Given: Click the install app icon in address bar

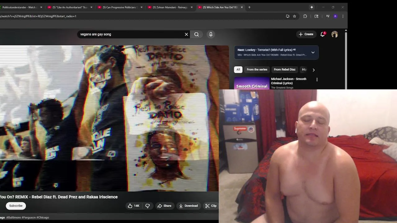Looking at the screenshot, I should (x=288, y=16).
